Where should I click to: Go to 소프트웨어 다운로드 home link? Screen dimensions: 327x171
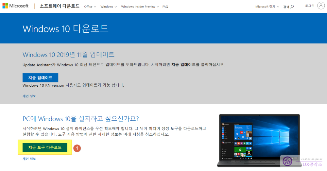click(x=60, y=6)
